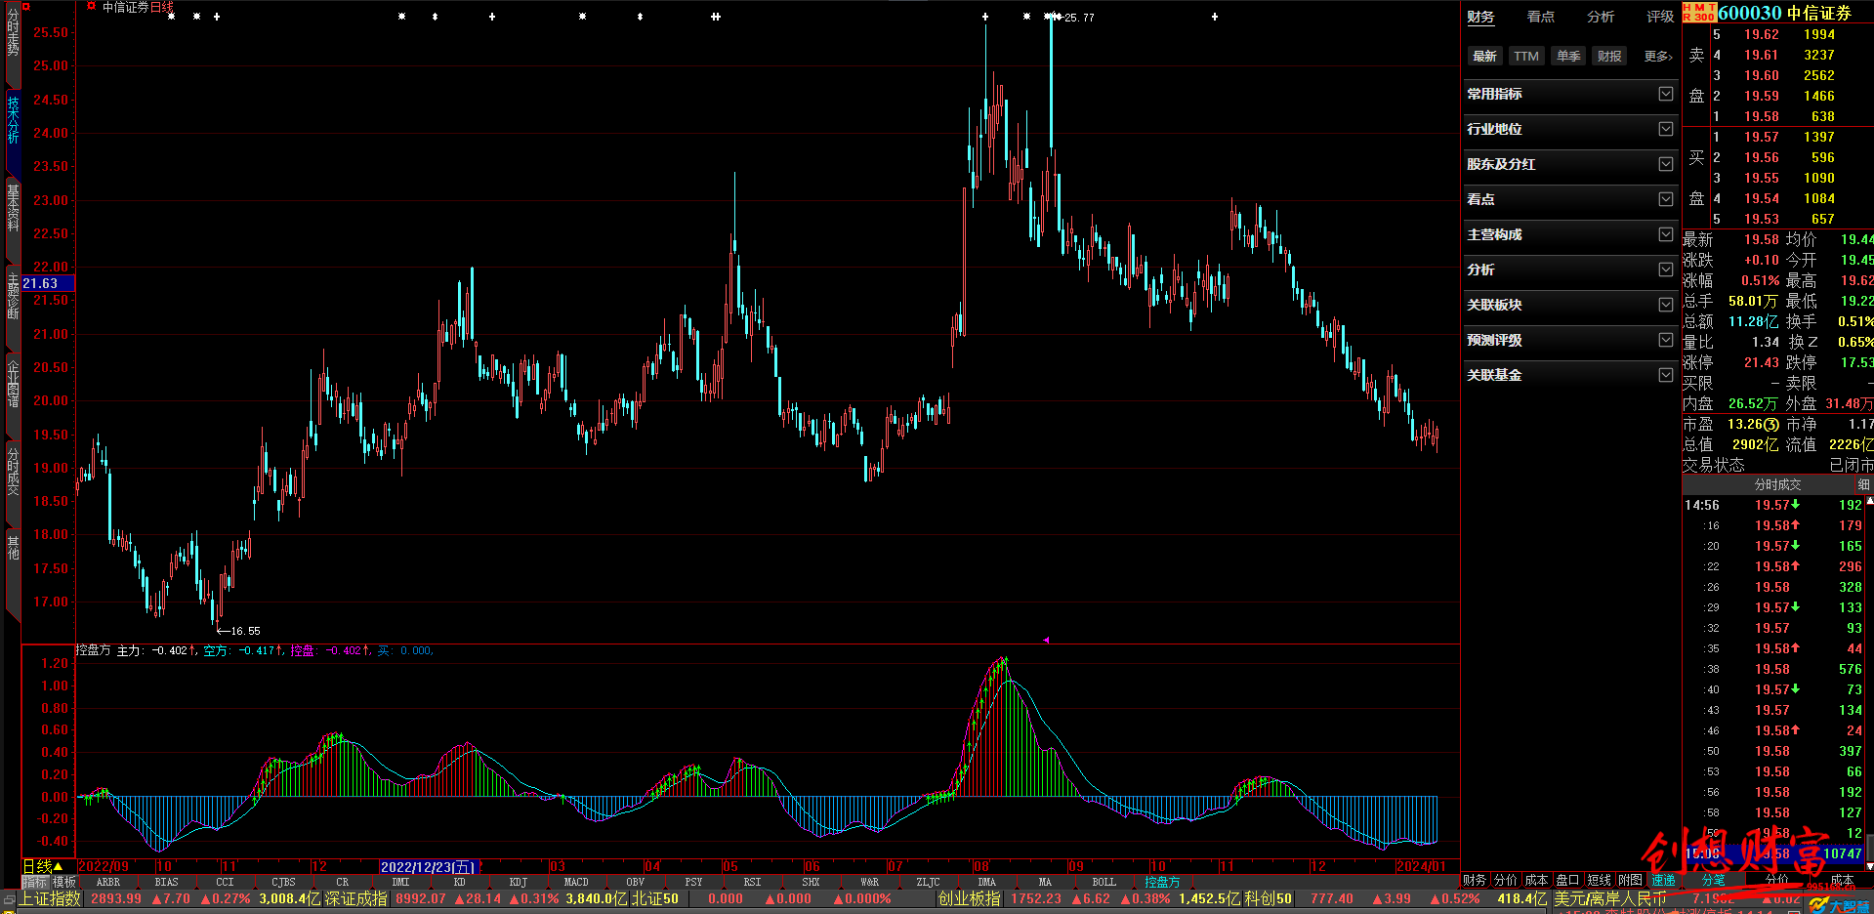The width and height of the screenshot is (1874, 914).
Task: Open the 盘口 bottom panel tab
Action: (x=1567, y=880)
